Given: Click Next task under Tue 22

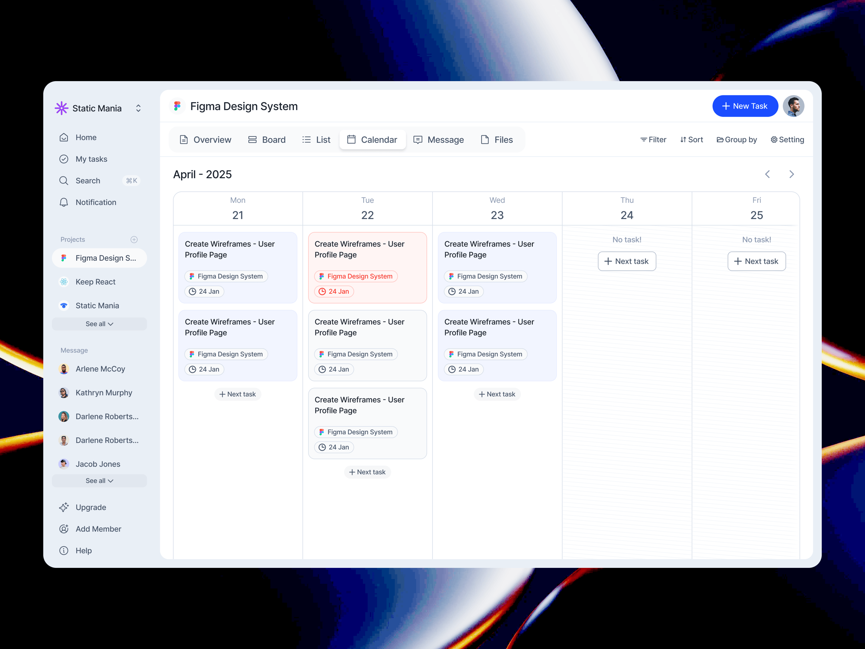Looking at the screenshot, I should pyautogui.click(x=368, y=472).
